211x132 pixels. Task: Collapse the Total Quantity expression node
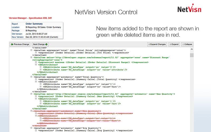click(36, 79)
